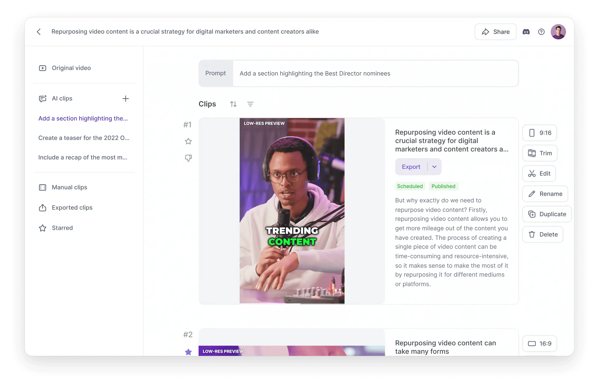Image resolution: width=599 pixels, height=388 pixels.
Task: Click the Share button
Action: (496, 32)
